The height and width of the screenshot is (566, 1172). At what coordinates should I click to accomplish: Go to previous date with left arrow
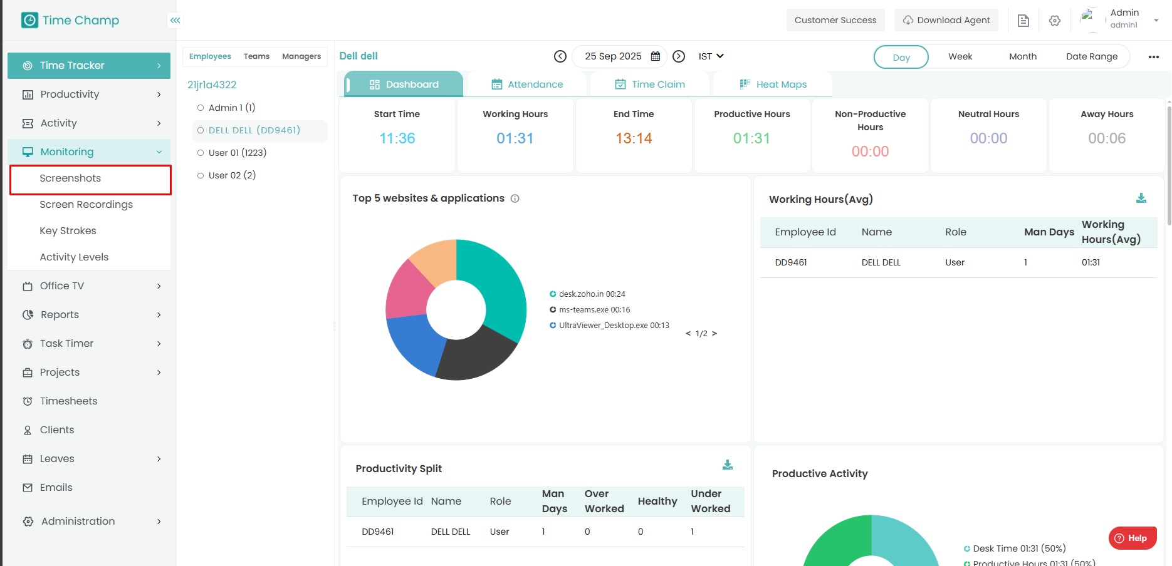click(560, 56)
